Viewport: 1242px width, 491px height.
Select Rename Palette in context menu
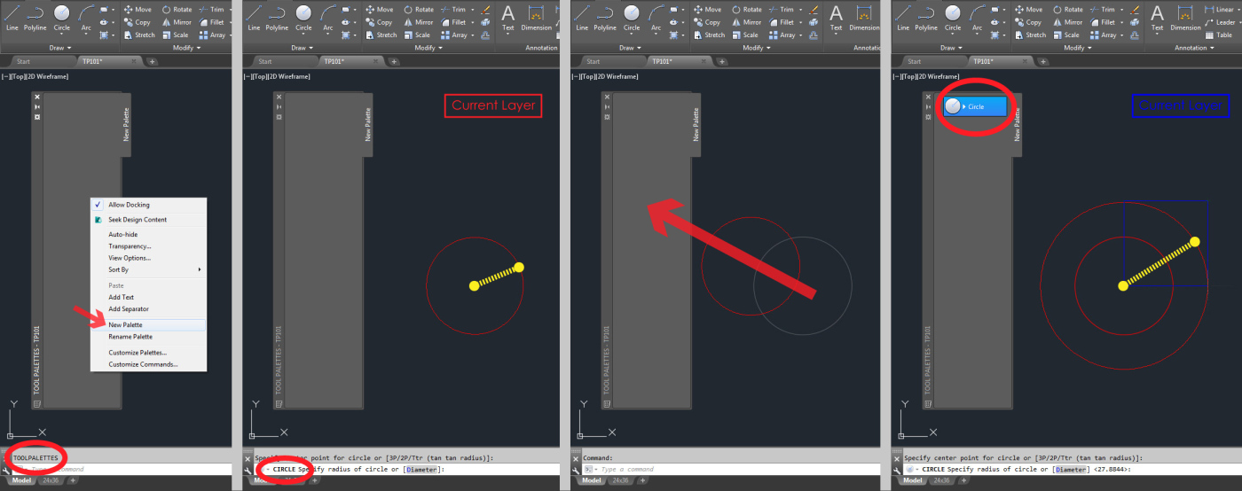tap(130, 337)
